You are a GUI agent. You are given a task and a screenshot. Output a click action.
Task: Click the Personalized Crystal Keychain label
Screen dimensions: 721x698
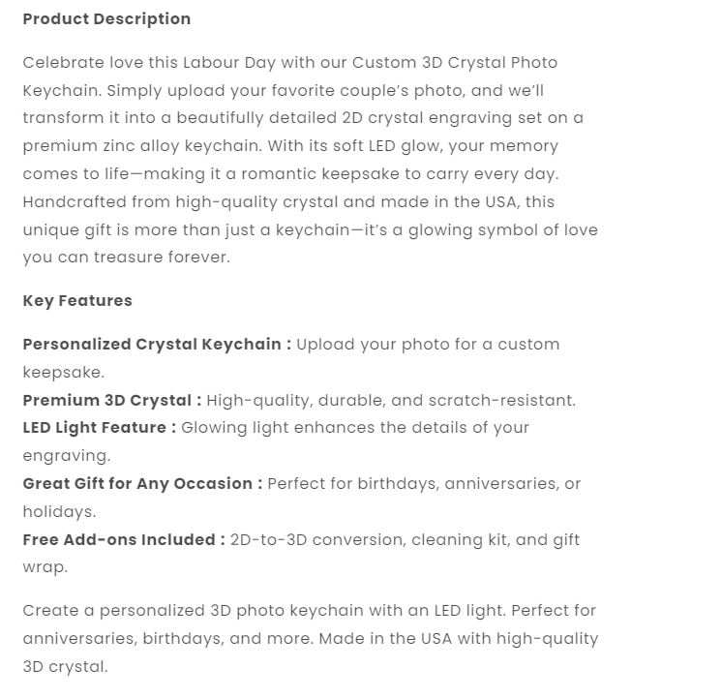click(x=157, y=345)
